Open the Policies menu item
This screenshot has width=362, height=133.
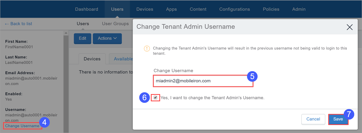[x=271, y=9]
